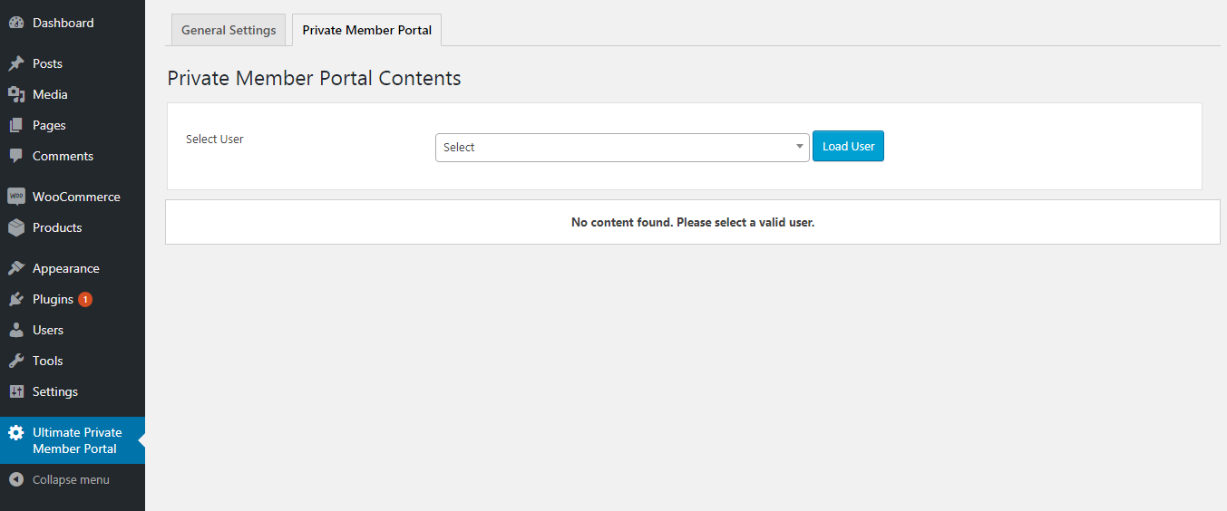Select Ultimate Private Member Portal menu entry
This screenshot has height=511, width=1227.
coord(73,440)
